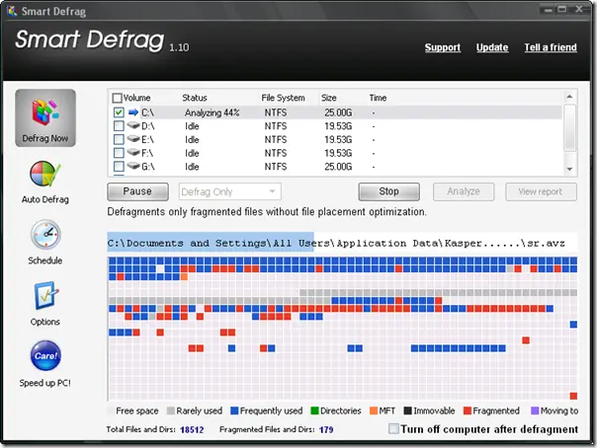The height and width of the screenshot is (448, 597).
Task: Click the Fragmented red legend swatch
Action: point(468,411)
